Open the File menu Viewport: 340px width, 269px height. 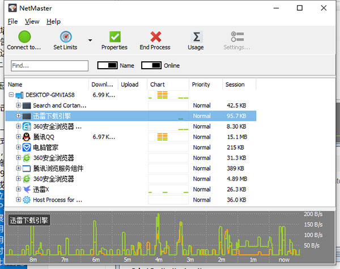pyautogui.click(x=12, y=22)
